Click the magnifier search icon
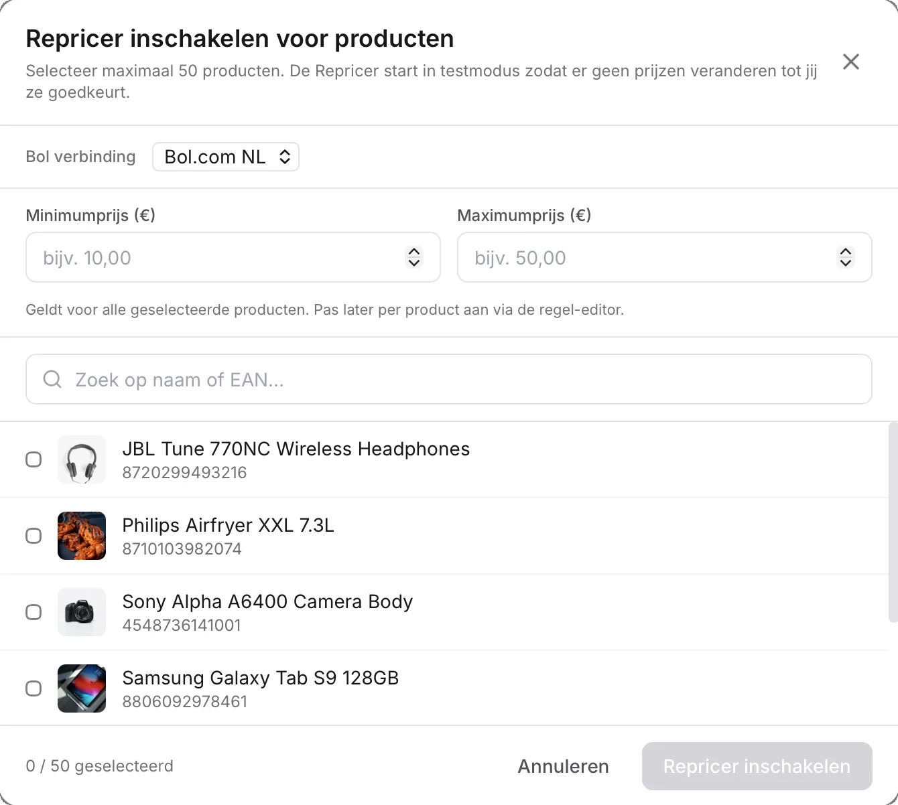The height and width of the screenshot is (805, 898). pyautogui.click(x=52, y=379)
